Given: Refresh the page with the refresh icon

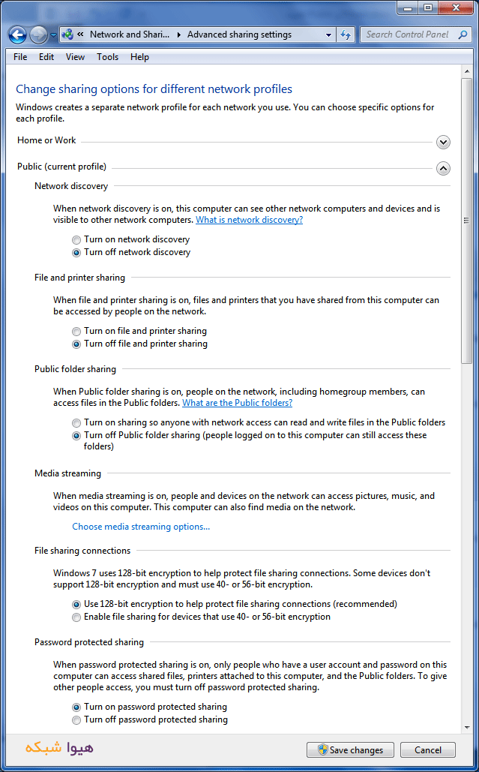Looking at the screenshot, I should (346, 35).
